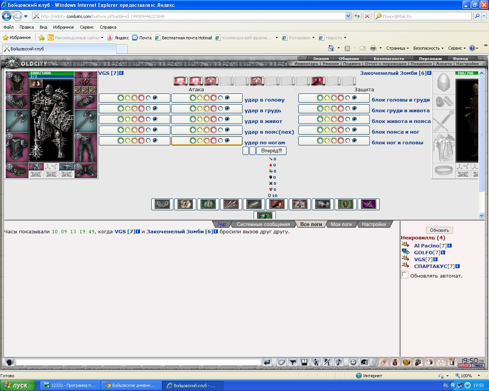Image resolution: width=489 pixels, height=391 pixels.
Task: Click the EXIT door icon
Action: (x=452, y=362)
